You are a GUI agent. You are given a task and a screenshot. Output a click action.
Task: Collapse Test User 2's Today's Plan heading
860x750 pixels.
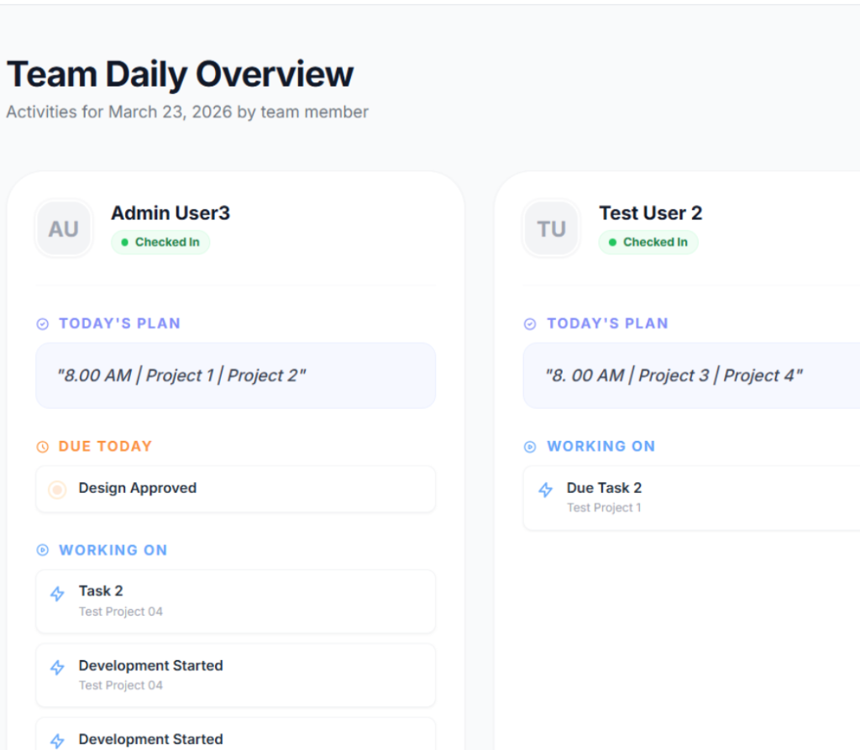607,323
